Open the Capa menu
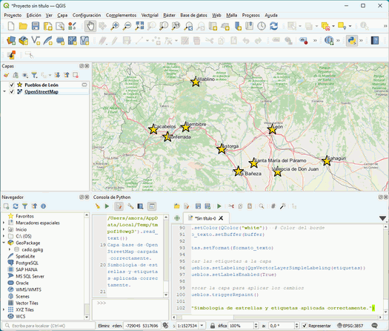This screenshot has width=389, height=331. (62, 15)
